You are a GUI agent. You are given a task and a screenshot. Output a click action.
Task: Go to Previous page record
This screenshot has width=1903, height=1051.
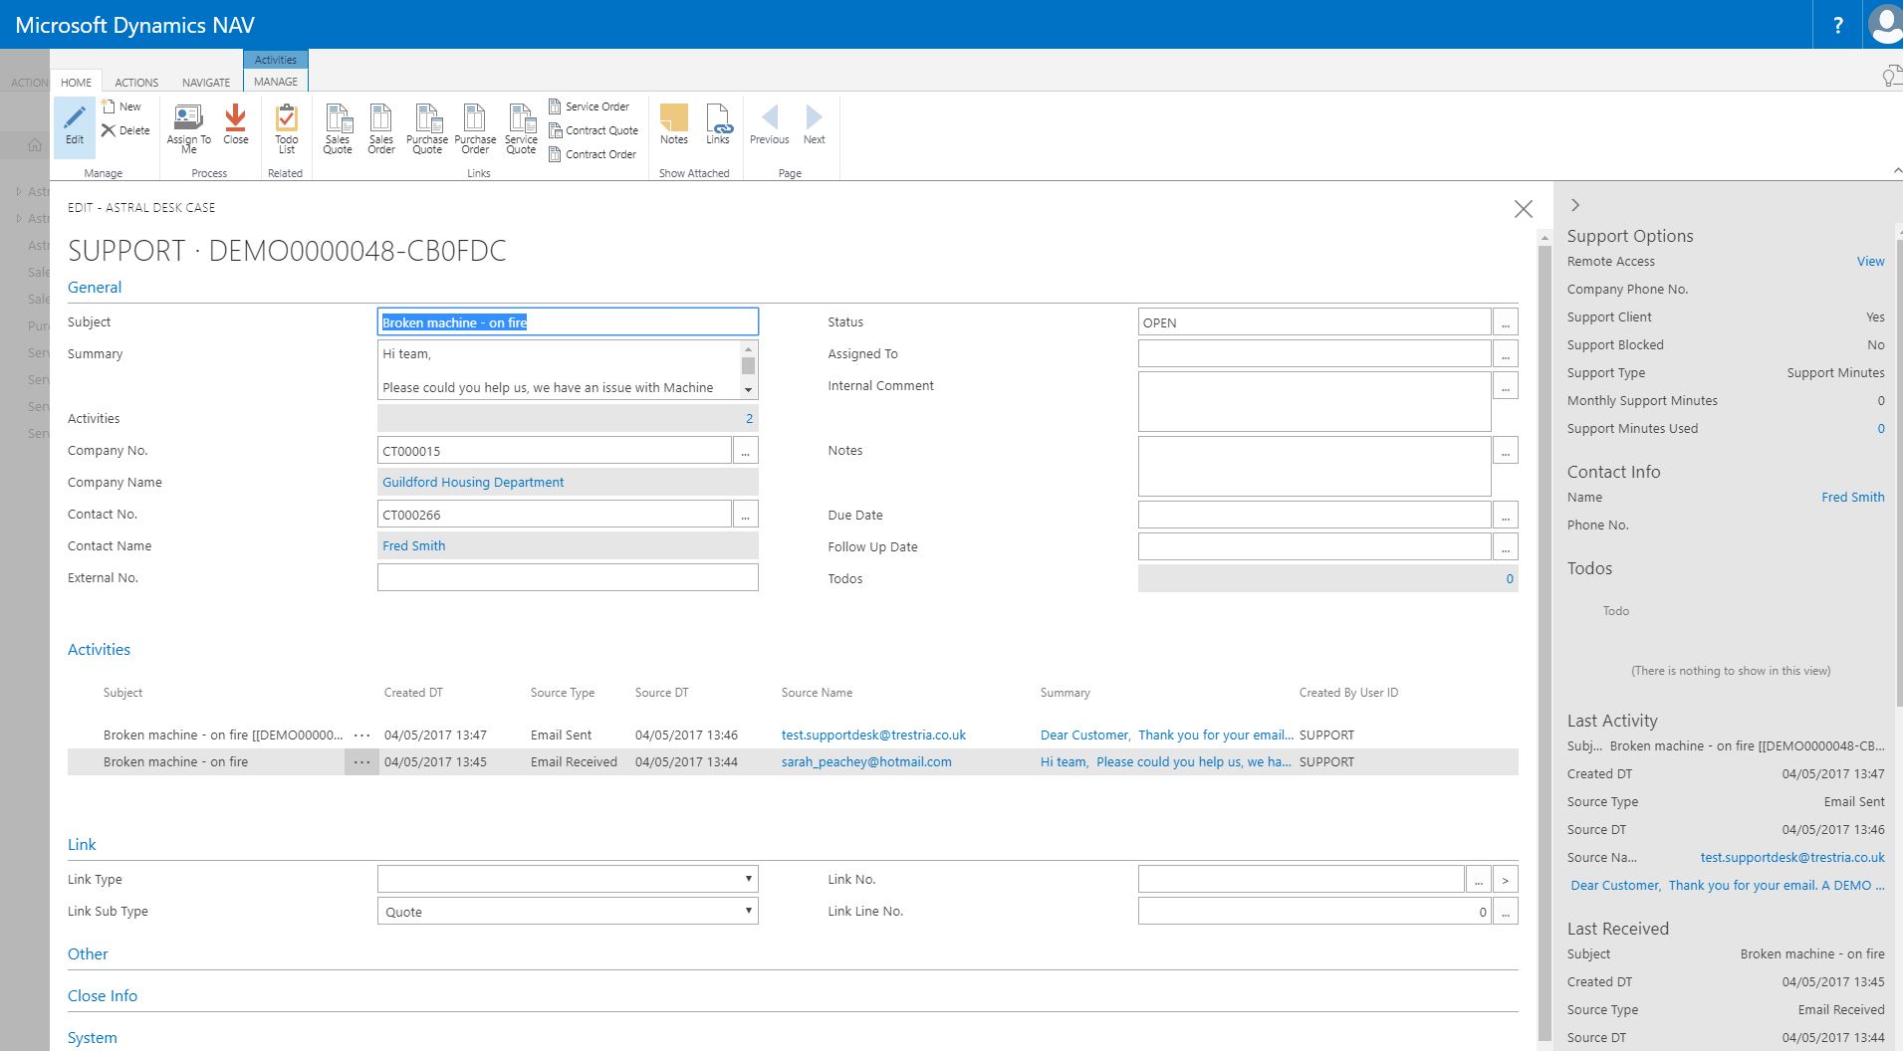coord(770,124)
